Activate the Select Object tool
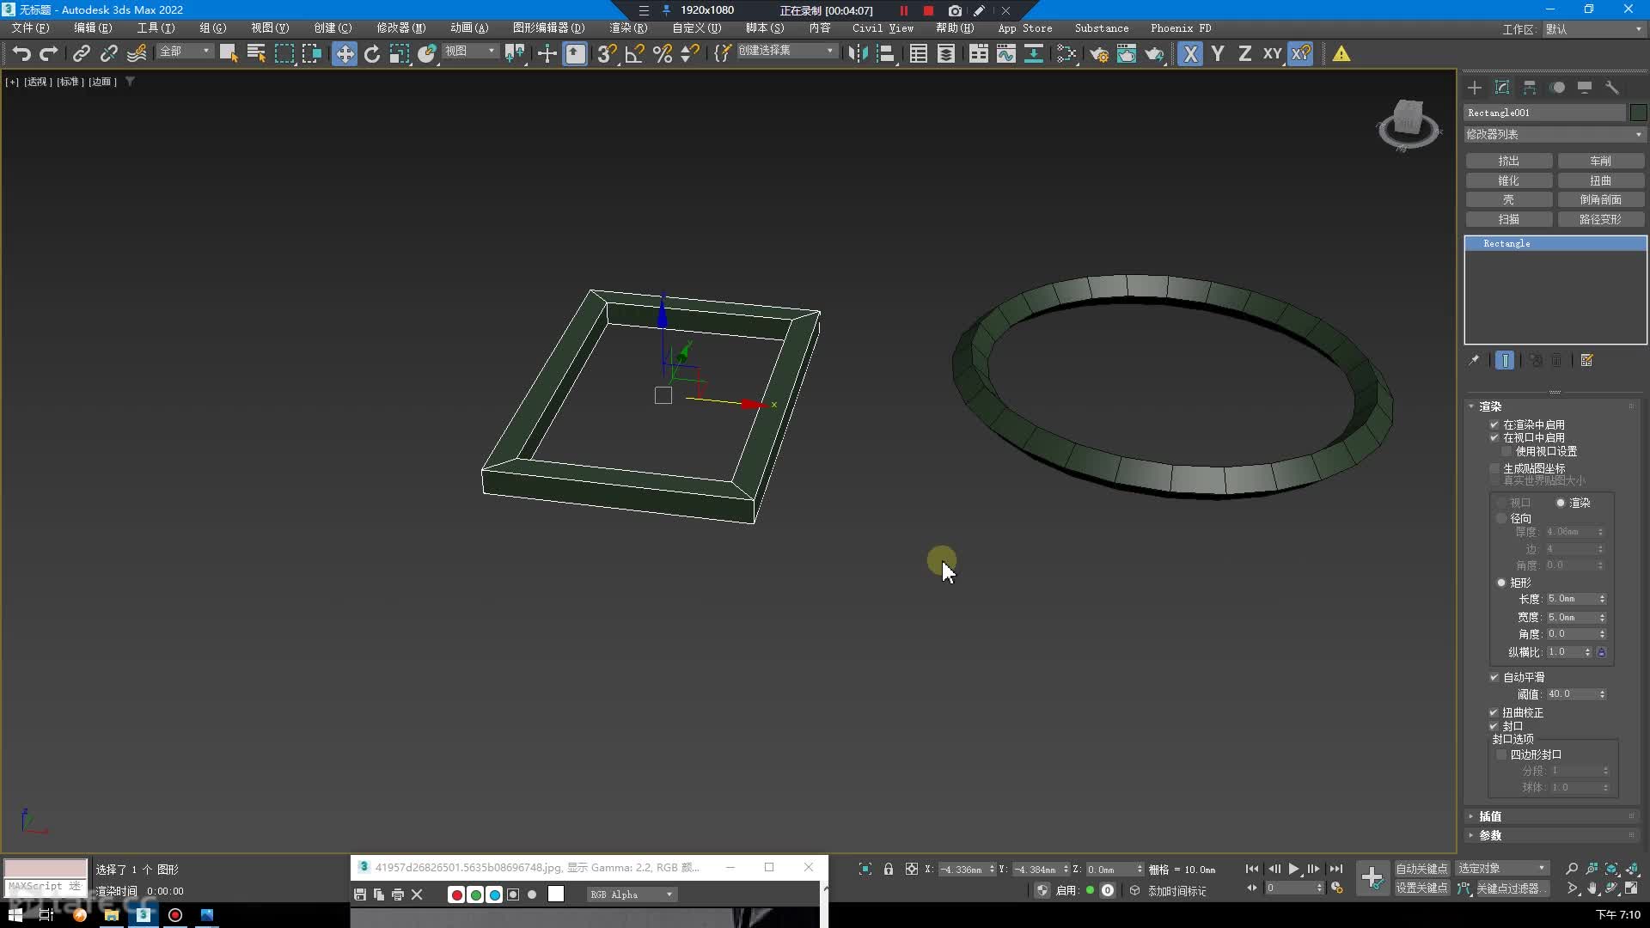 click(x=228, y=54)
